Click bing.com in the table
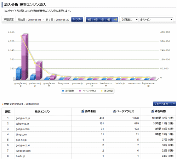This screenshot has width=177, height=159. coord(21,135)
